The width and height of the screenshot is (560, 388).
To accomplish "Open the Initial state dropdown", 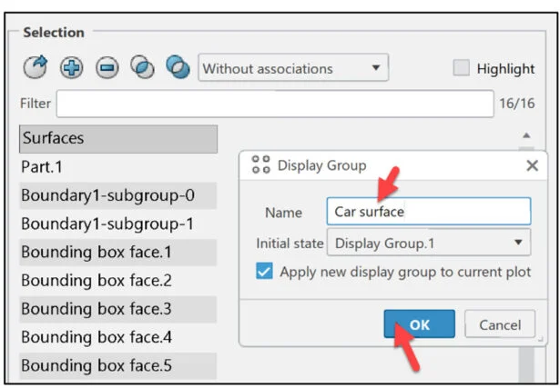I will click(x=428, y=243).
